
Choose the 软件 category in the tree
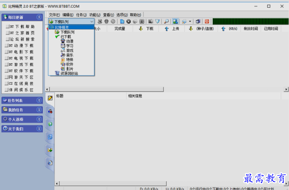click(x=70, y=64)
